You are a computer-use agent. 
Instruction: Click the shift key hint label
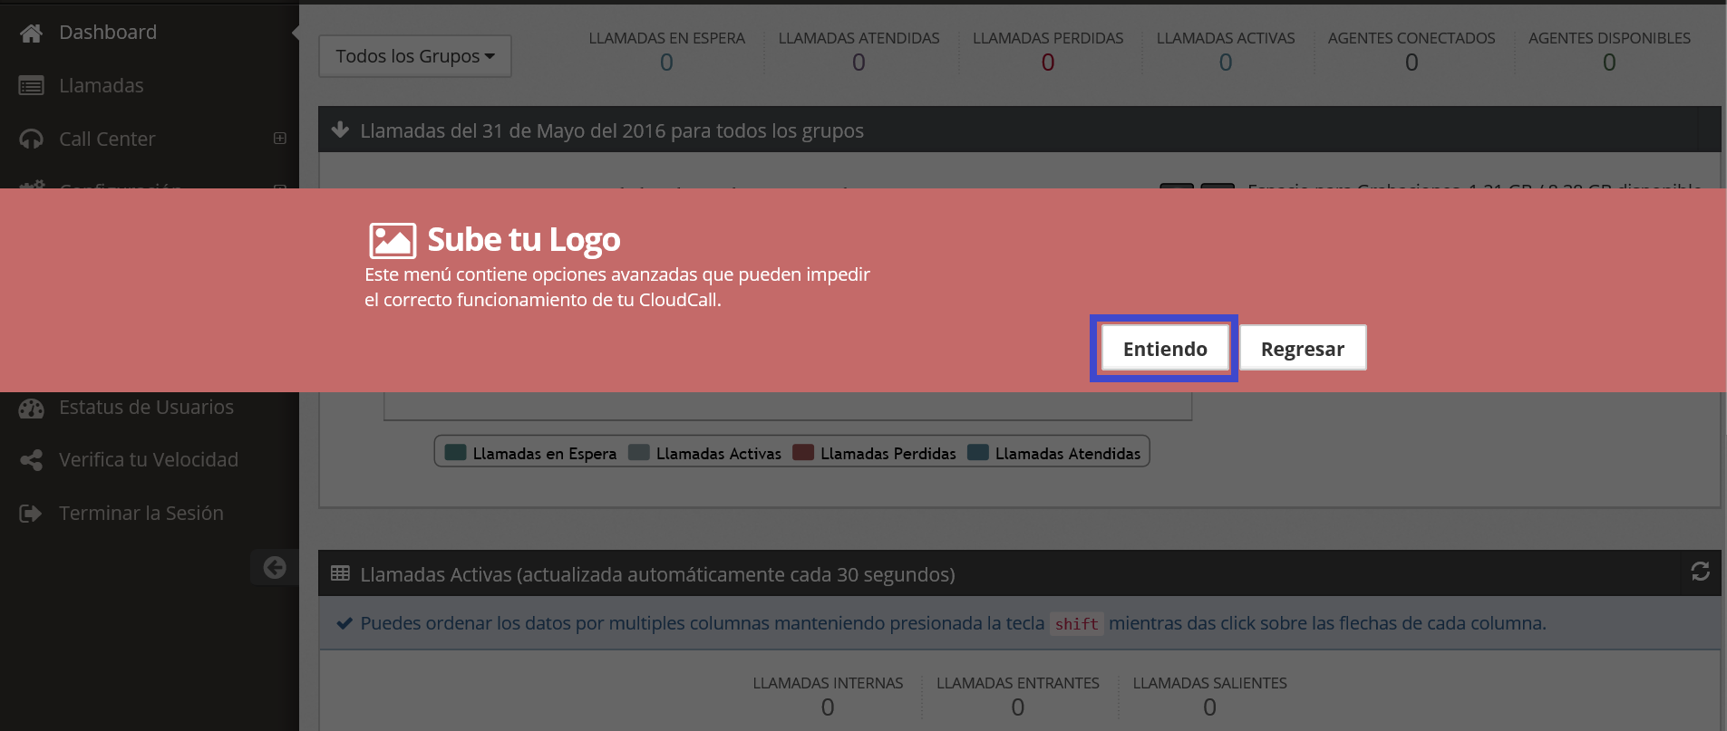pyautogui.click(x=1077, y=624)
